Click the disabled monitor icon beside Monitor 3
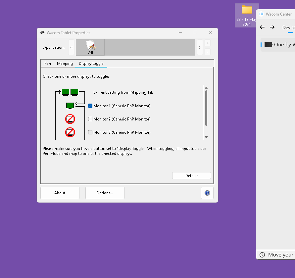The image size is (295, 278). 70,132
